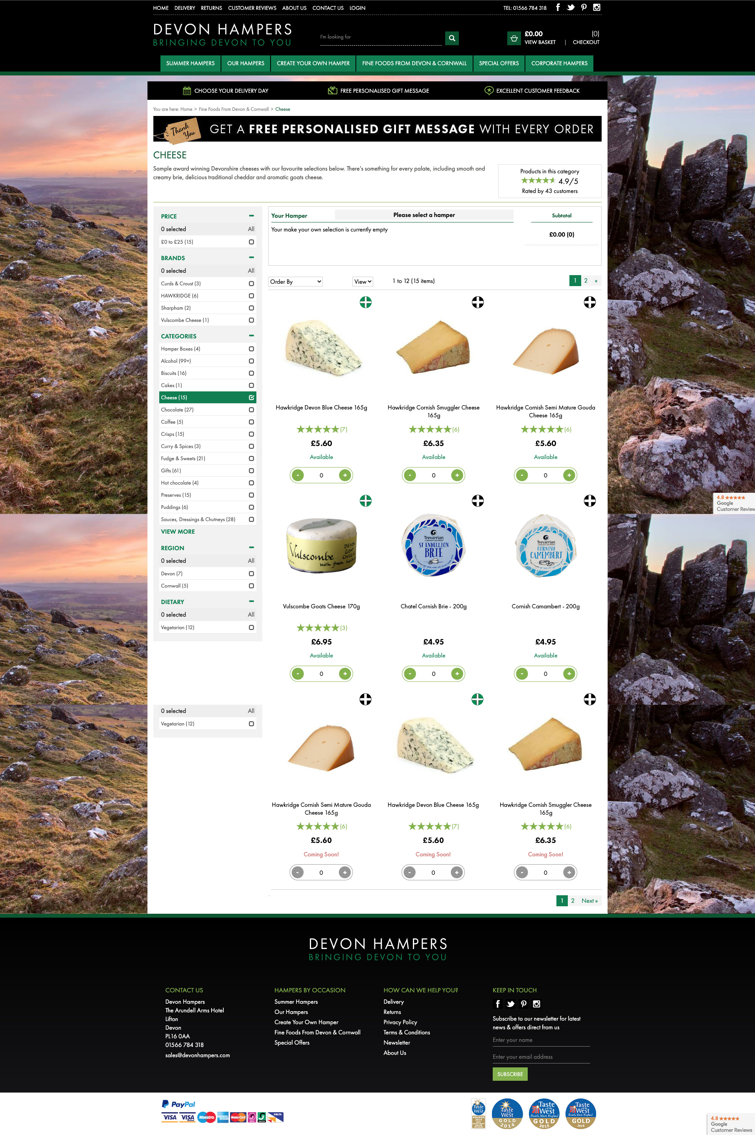Open the View dropdown
Viewport: 755px width, 1135px height.
tap(363, 281)
